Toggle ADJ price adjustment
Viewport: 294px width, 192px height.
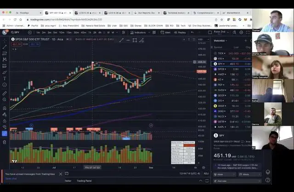pyautogui.click(x=206, y=174)
